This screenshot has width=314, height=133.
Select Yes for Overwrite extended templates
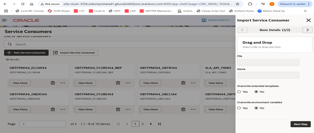click(x=239, y=92)
